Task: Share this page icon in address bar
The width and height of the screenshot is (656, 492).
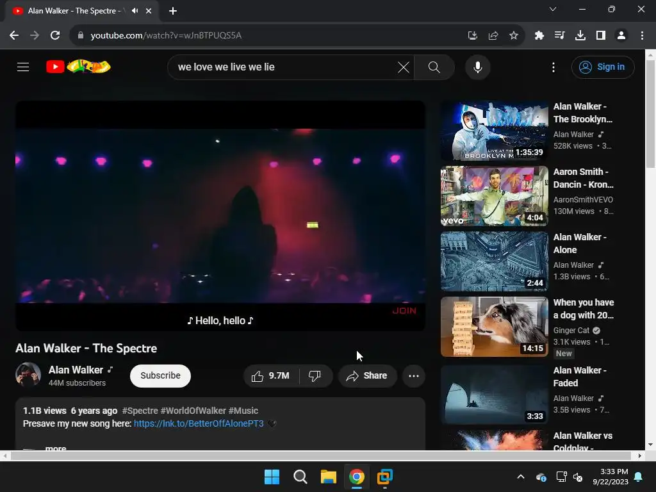Action: point(493,35)
